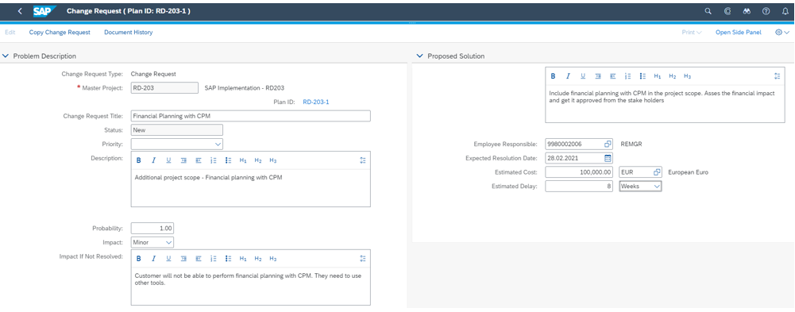Click the Change Request Title field
795x312 pixels.
pos(250,116)
